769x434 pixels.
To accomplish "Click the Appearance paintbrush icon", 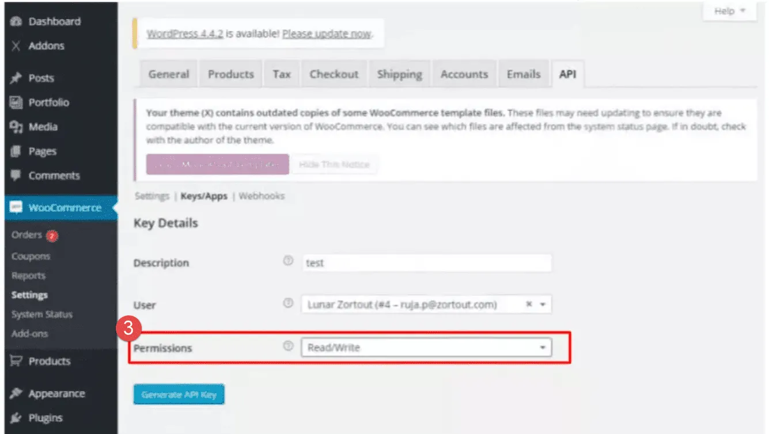I will [x=16, y=394].
